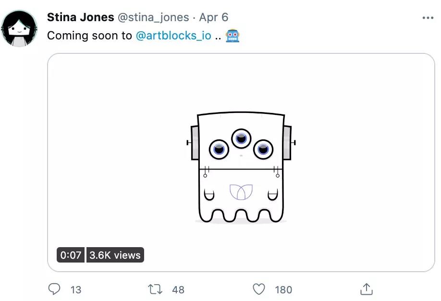Click the reply speech bubble icon
This screenshot has height=301, width=441.
[55, 289]
